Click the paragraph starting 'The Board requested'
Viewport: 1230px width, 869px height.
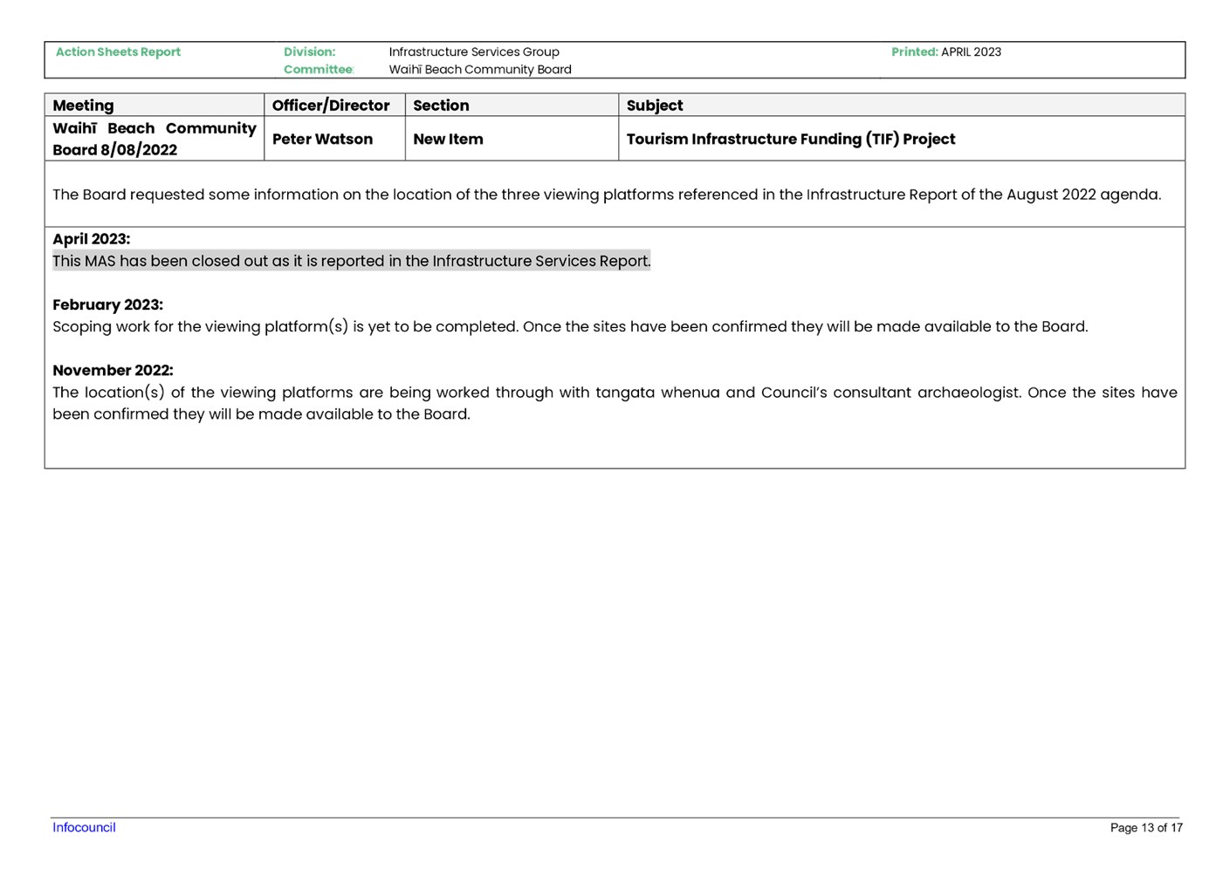[607, 195]
